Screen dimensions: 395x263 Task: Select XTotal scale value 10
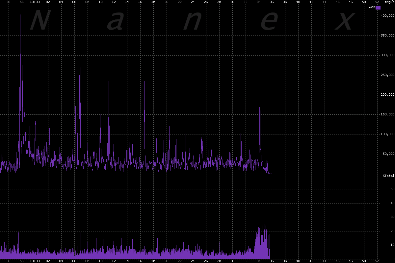pos(392,245)
